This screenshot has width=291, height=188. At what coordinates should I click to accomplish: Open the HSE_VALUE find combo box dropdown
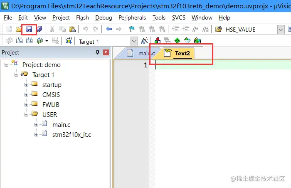(281, 30)
